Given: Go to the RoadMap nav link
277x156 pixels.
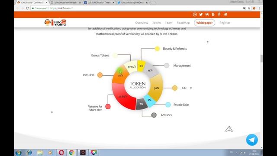Looking at the screenshot, I should coord(183,23).
